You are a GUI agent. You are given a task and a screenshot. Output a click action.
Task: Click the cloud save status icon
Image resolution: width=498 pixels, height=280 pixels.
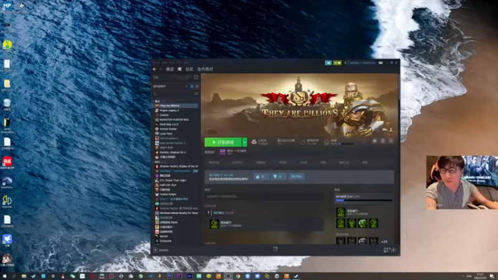pyautogui.click(x=254, y=142)
